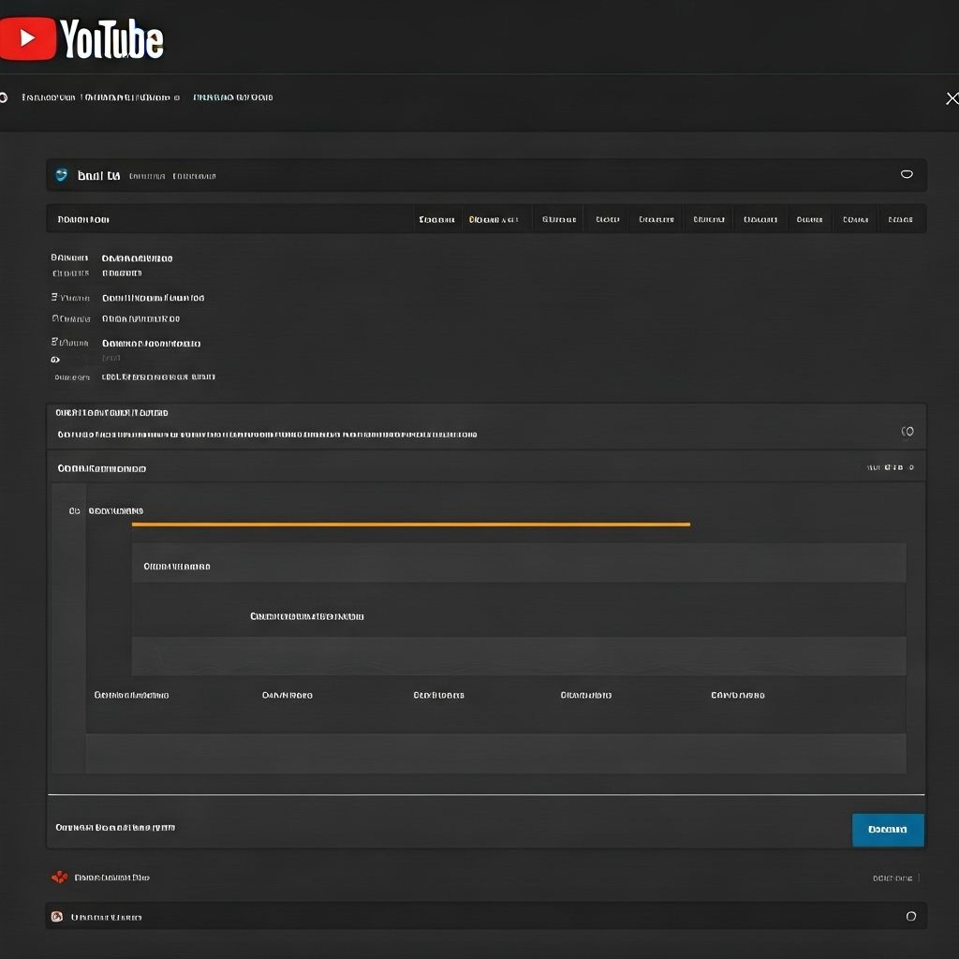Expand the section header above the orange bar

tap(101, 468)
